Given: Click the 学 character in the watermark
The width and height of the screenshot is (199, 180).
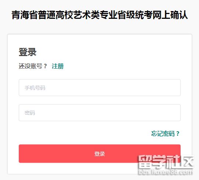Looking at the screenshot, I should pyautogui.click(x=159, y=162).
